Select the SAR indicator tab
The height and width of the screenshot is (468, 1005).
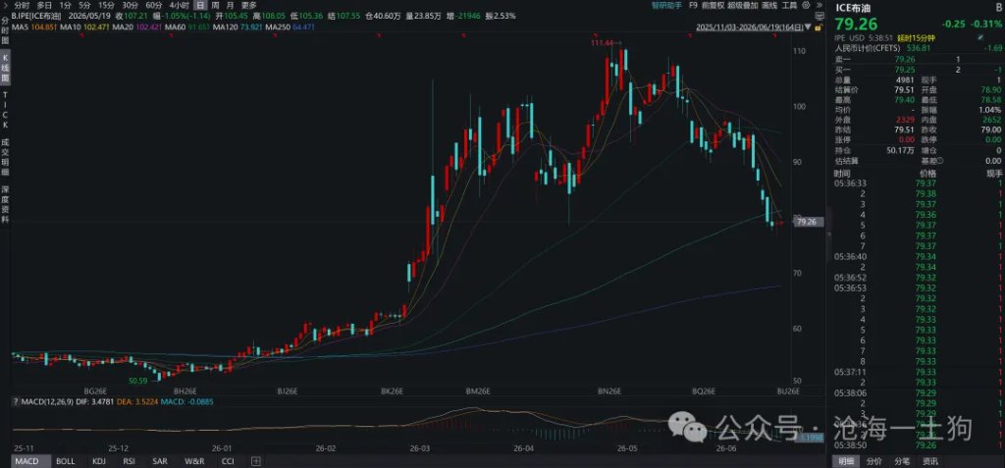click(160, 461)
